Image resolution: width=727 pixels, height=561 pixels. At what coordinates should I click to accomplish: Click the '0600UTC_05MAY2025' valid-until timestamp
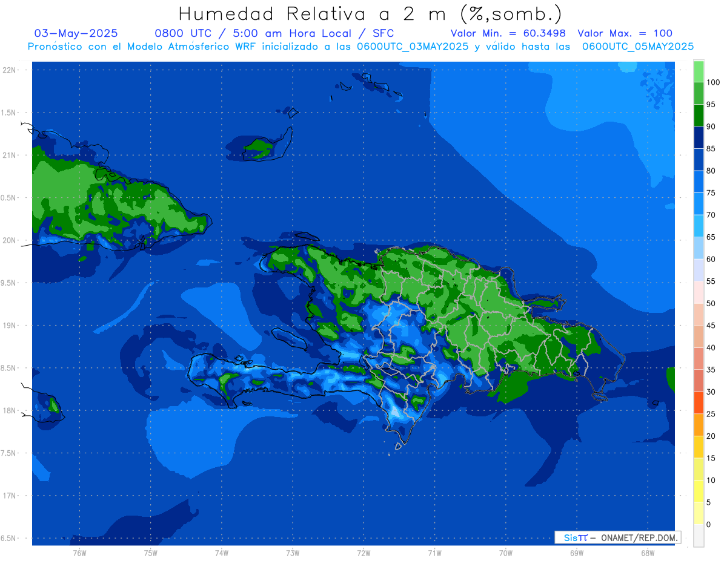click(x=638, y=46)
